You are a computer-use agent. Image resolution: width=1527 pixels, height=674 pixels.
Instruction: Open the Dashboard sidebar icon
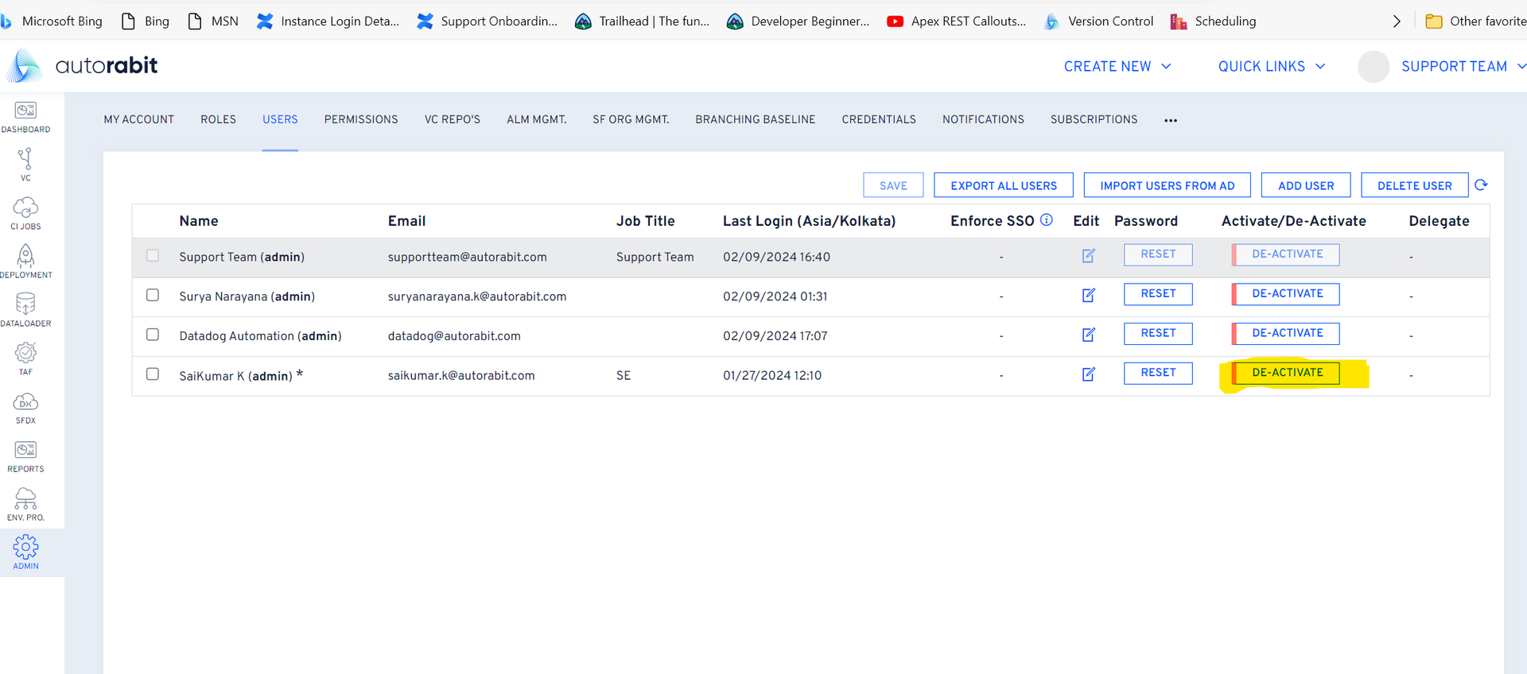coord(25,116)
